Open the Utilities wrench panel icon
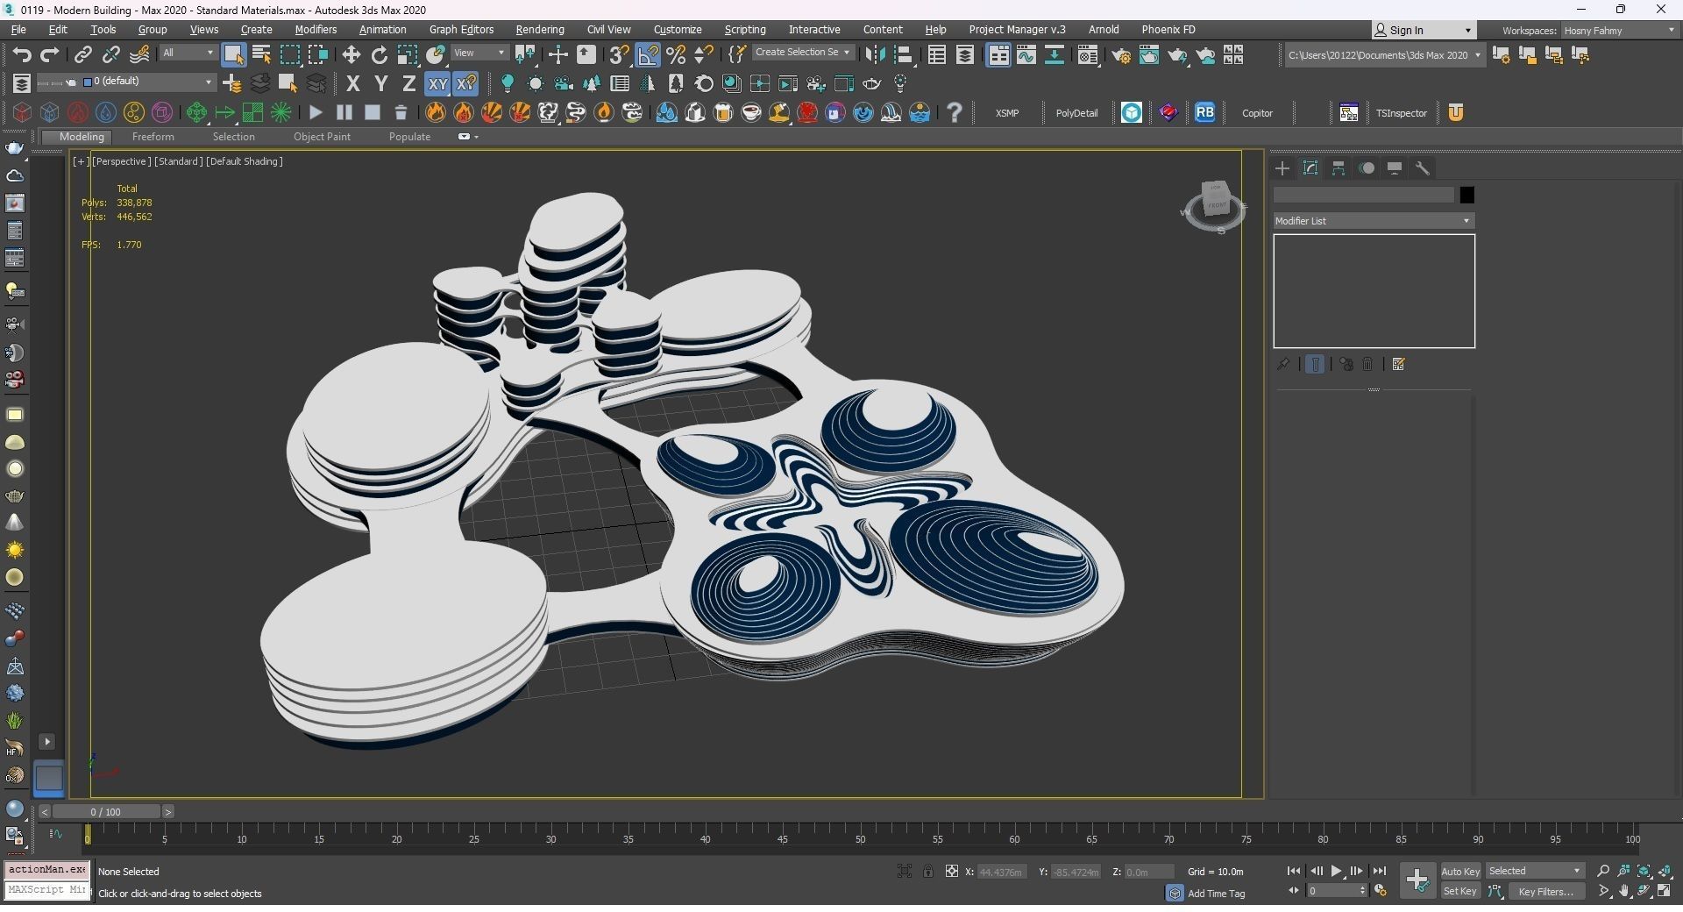Viewport: 1683px width, 912px height. click(1423, 168)
